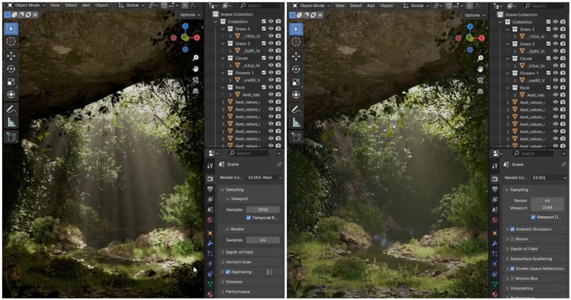Click the Add Cube tool in left viewport

point(11,136)
